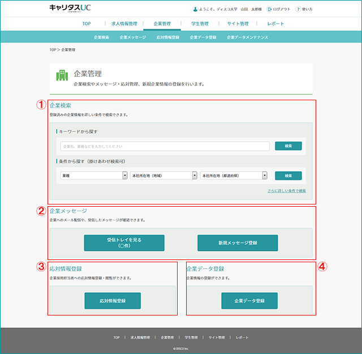Click the question mark help icon
This screenshot has width=362, height=354.
298,9
